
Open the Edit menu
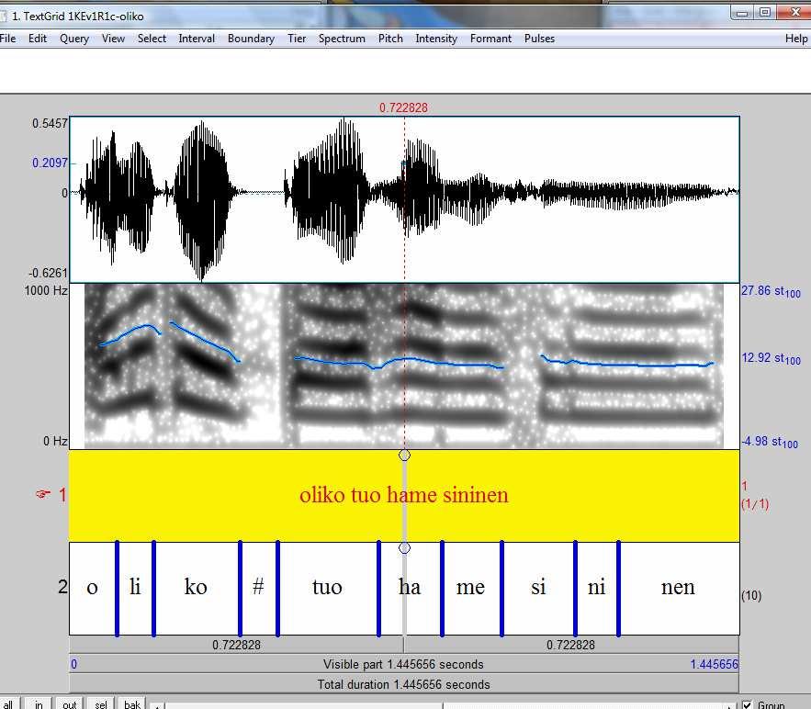[38, 39]
